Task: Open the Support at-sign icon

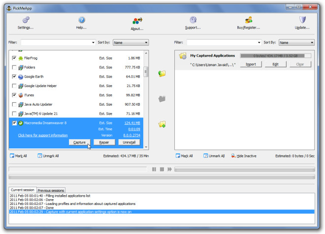Action: (x=193, y=20)
